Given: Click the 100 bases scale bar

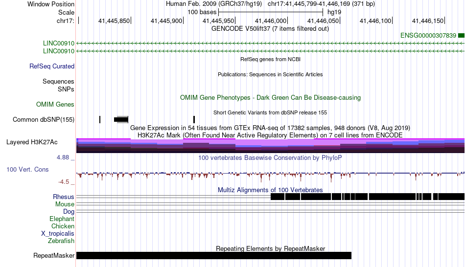Looking at the screenshot, I should (271, 12).
